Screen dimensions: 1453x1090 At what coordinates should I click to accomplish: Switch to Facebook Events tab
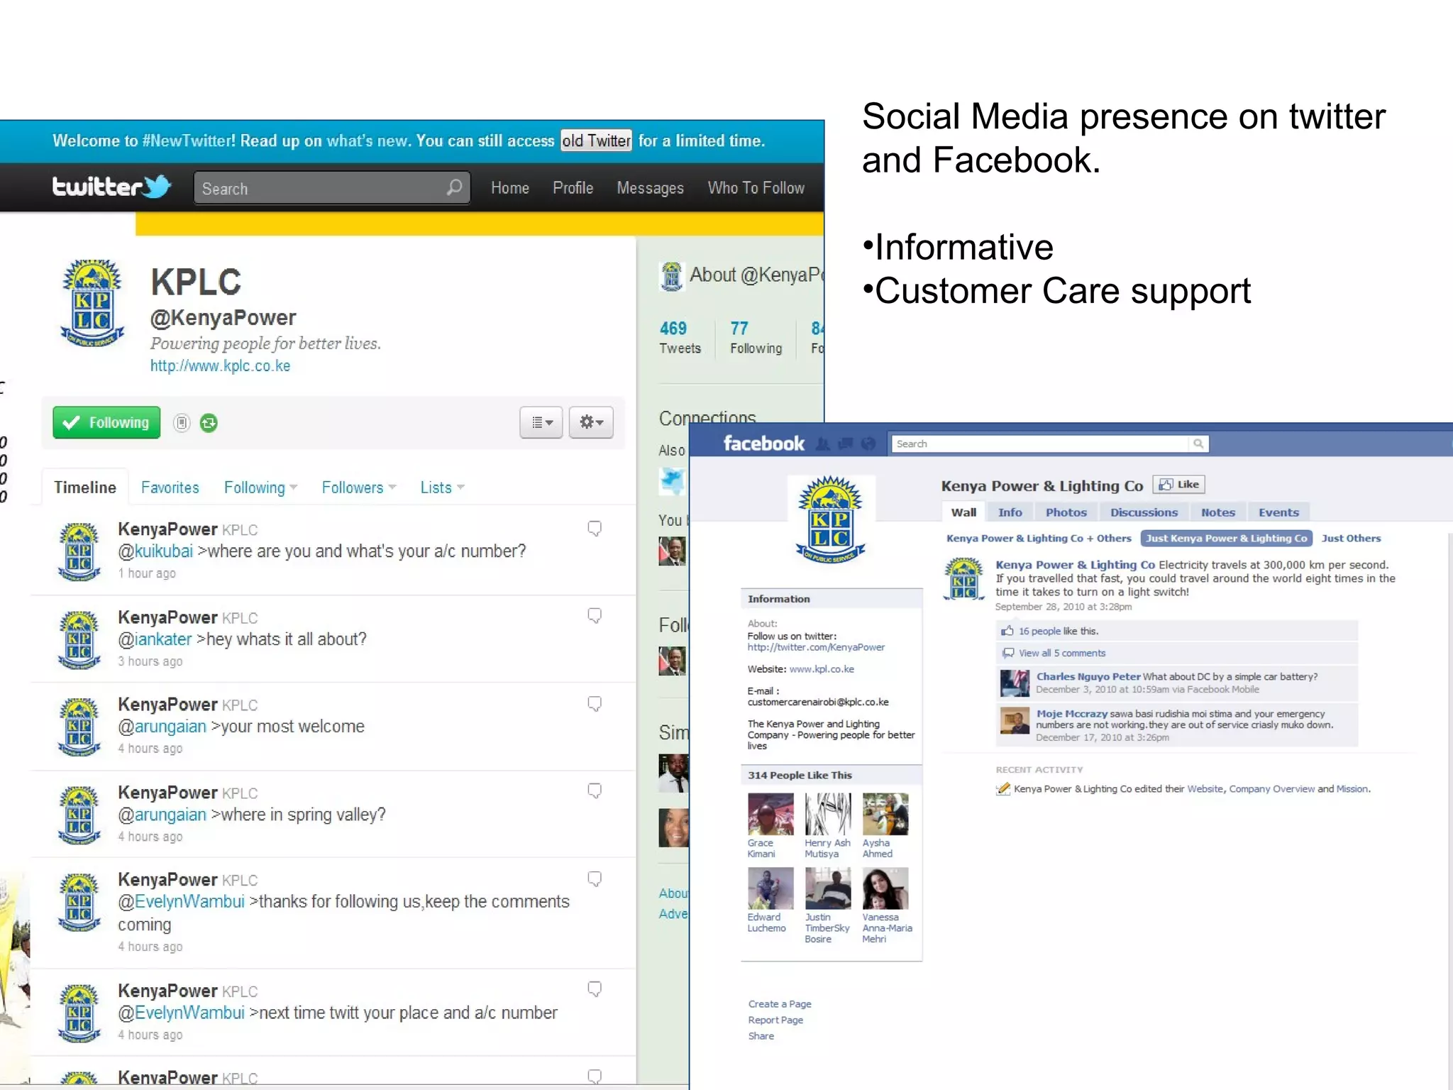(1278, 512)
